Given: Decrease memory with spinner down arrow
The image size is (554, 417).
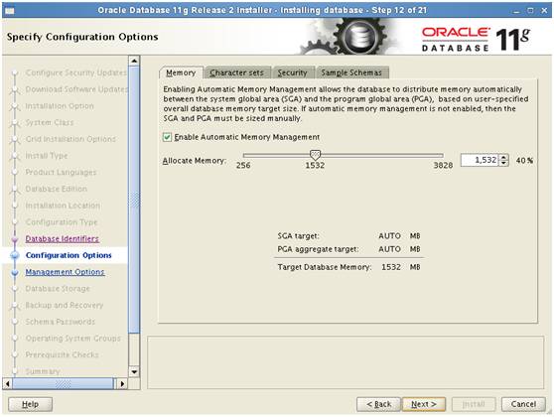Looking at the screenshot, I should tap(503, 163).
